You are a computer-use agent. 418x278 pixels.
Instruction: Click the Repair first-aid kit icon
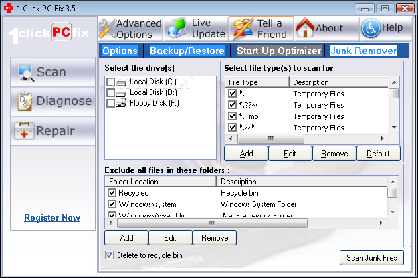pos(24,130)
